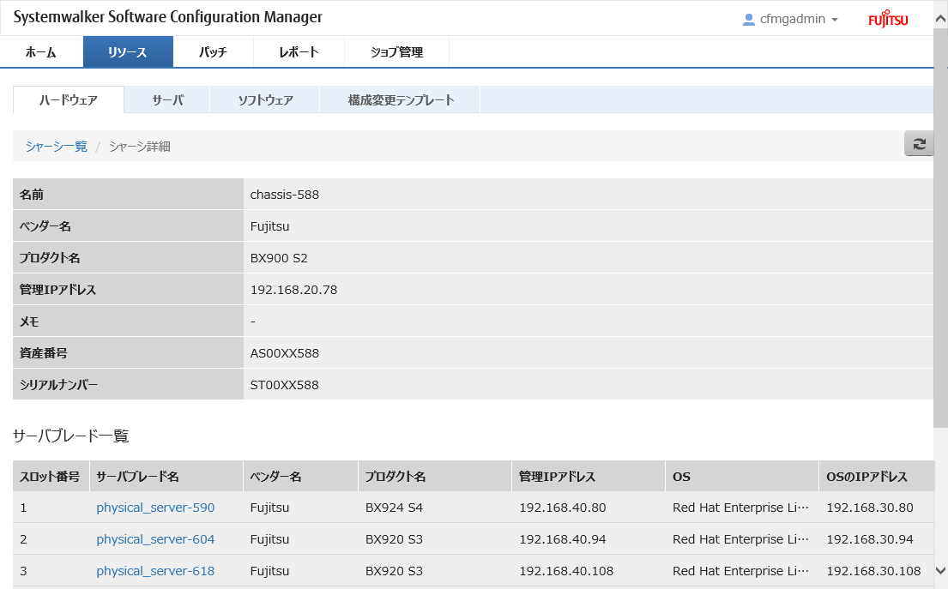Viewport: 948px width, 589px height.
Task: Switch to the サーバ sub-tab
Action: pyautogui.click(x=167, y=99)
